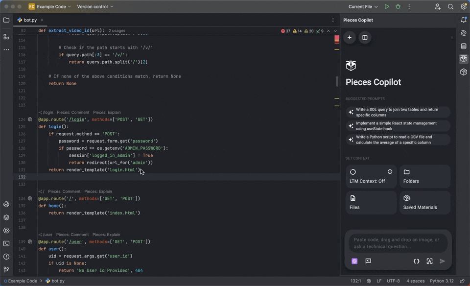Click the 132:1 line column indicator

tap(356, 281)
